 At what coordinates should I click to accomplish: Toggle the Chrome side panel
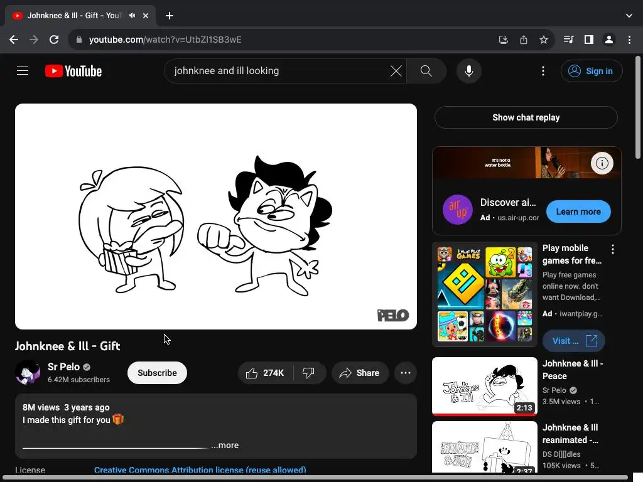[589, 40]
